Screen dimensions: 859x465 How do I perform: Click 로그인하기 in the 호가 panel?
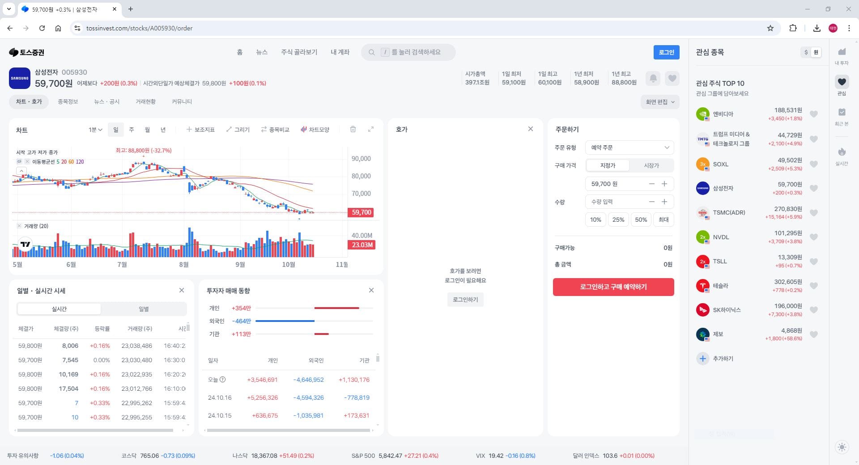pyautogui.click(x=465, y=300)
